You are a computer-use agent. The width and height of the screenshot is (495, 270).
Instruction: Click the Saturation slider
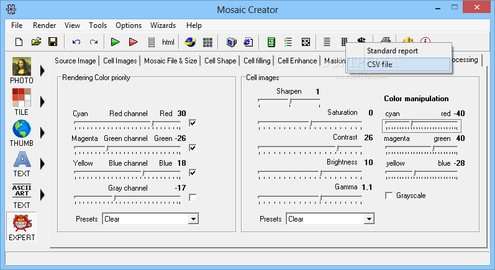[310, 125]
